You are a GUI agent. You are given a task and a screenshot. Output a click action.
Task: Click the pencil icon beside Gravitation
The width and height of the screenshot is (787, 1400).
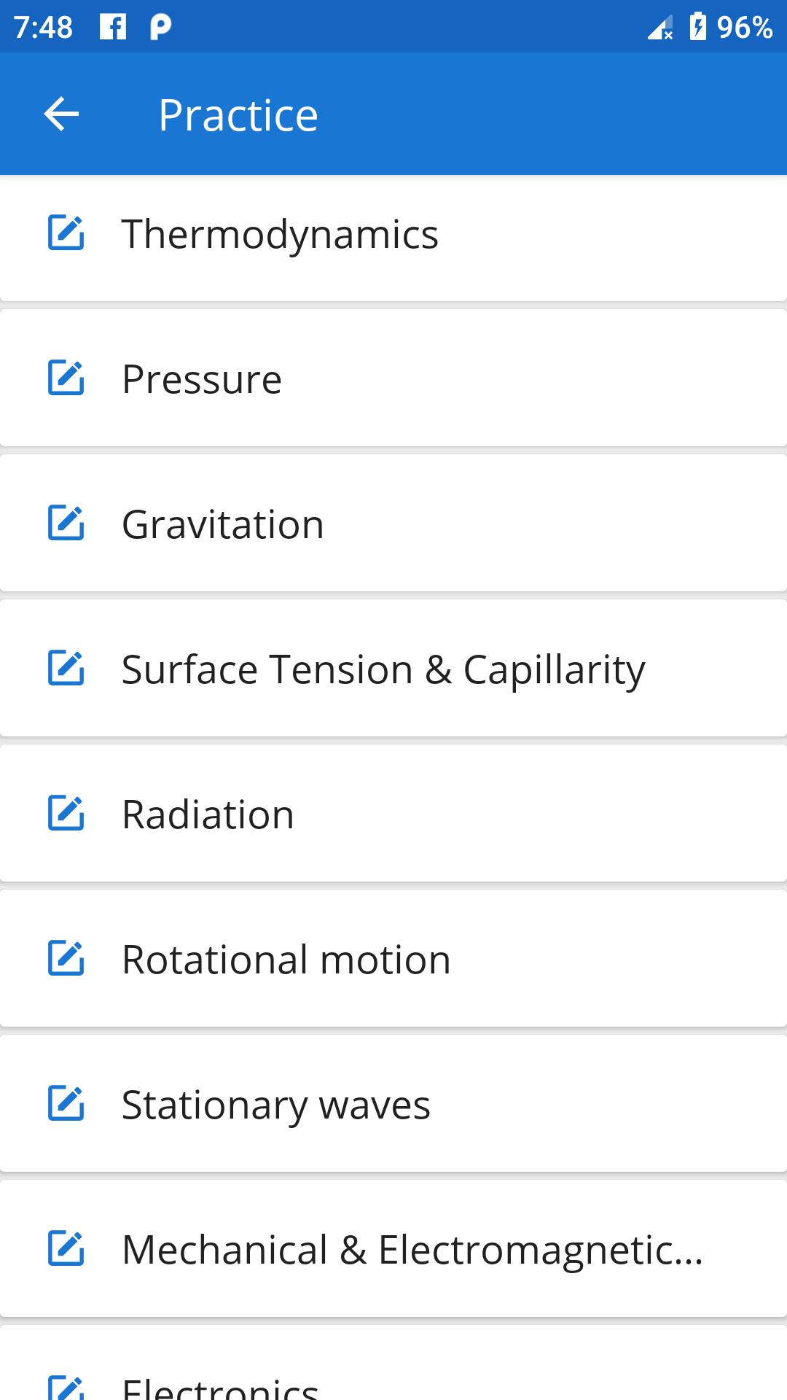click(x=66, y=524)
